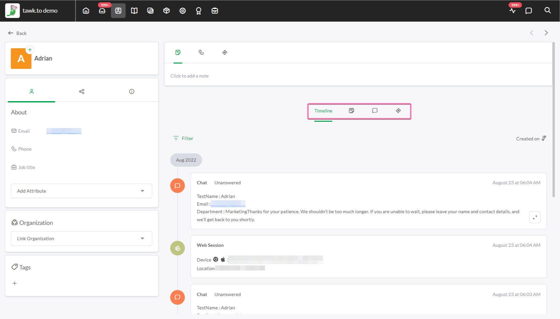Image resolution: width=560 pixels, height=319 pixels.
Task: Click to add a note field
Action: (189, 76)
